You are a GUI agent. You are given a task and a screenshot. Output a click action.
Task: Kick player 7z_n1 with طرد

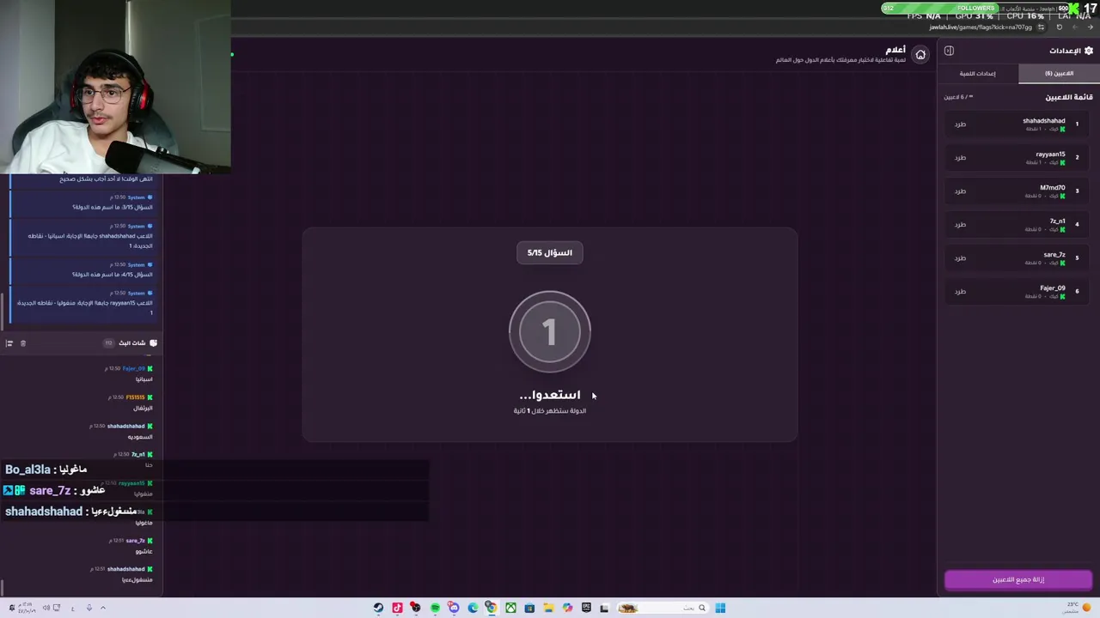point(960,225)
